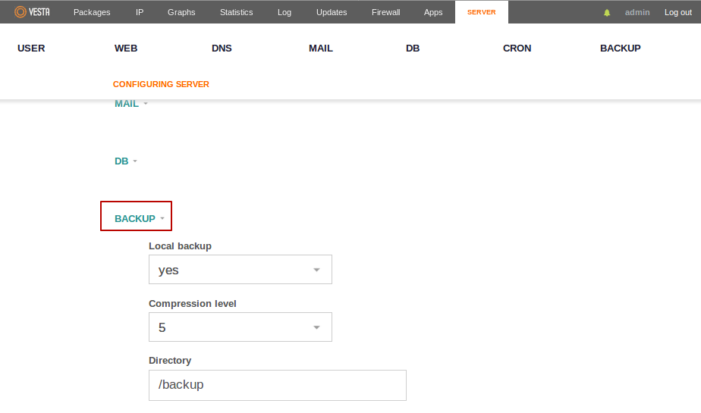Navigate to the DNS section
This screenshot has width=701, height=413.
pos(222,48)
